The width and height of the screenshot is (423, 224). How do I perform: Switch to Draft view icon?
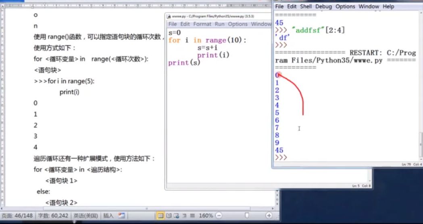point(192,216)
